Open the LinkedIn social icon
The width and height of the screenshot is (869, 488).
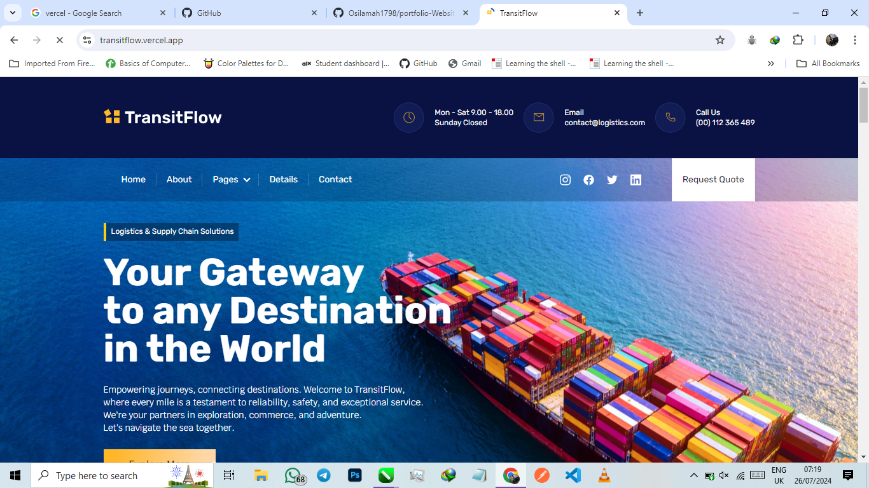[x=636, y=180]
